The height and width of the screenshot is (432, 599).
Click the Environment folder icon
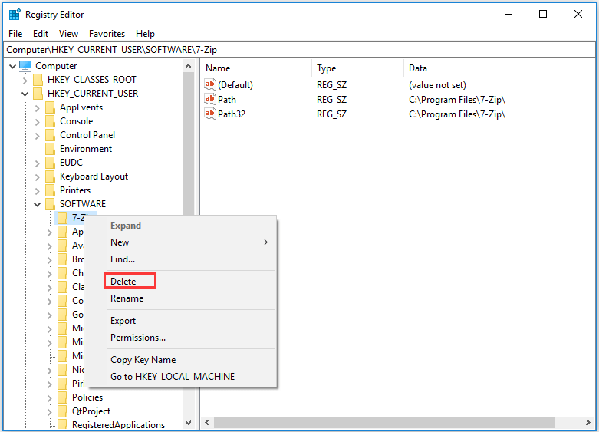[x=50, y=149]
